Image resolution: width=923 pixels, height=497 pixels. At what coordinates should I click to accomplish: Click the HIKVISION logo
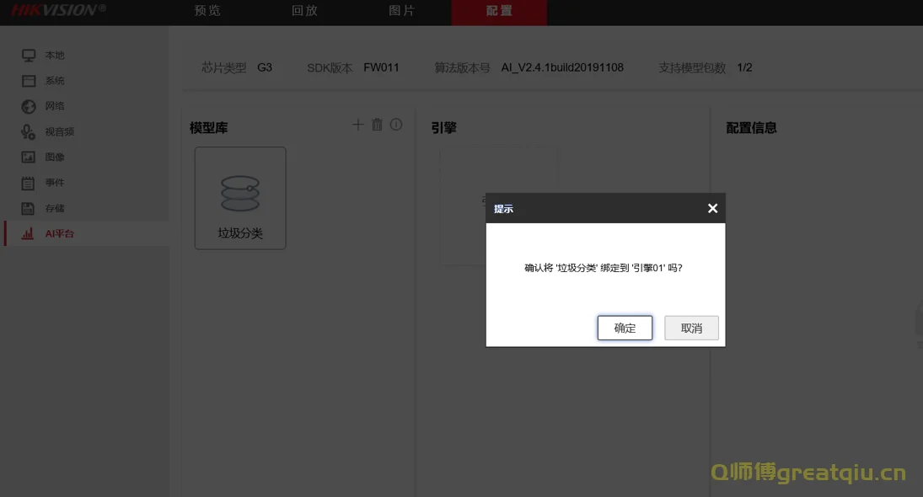[58, 10]
